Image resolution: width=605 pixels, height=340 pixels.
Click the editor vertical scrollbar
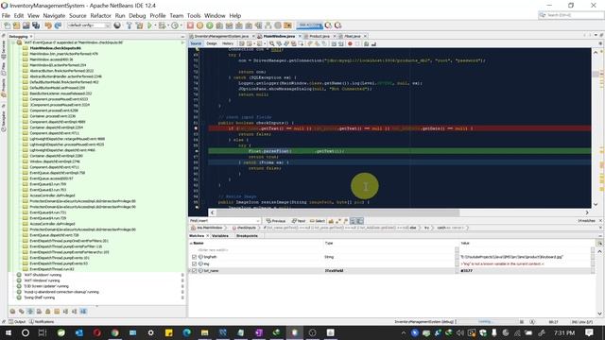click(x=596, y=74)
